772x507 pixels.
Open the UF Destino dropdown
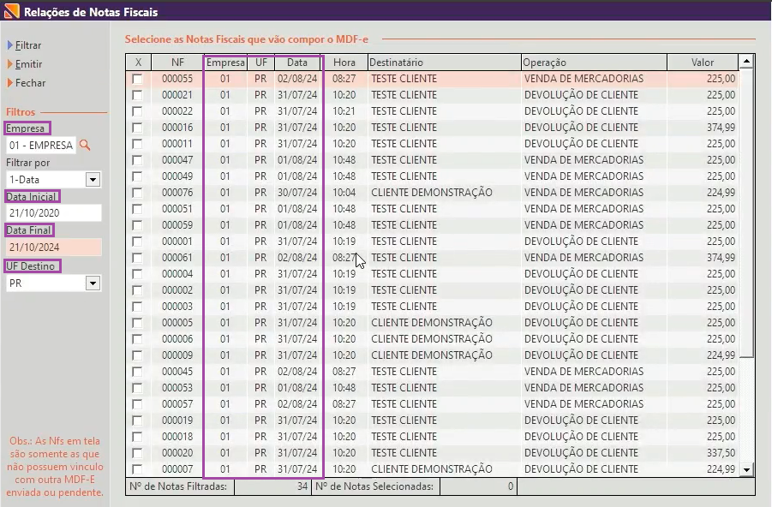pos(93,283)
